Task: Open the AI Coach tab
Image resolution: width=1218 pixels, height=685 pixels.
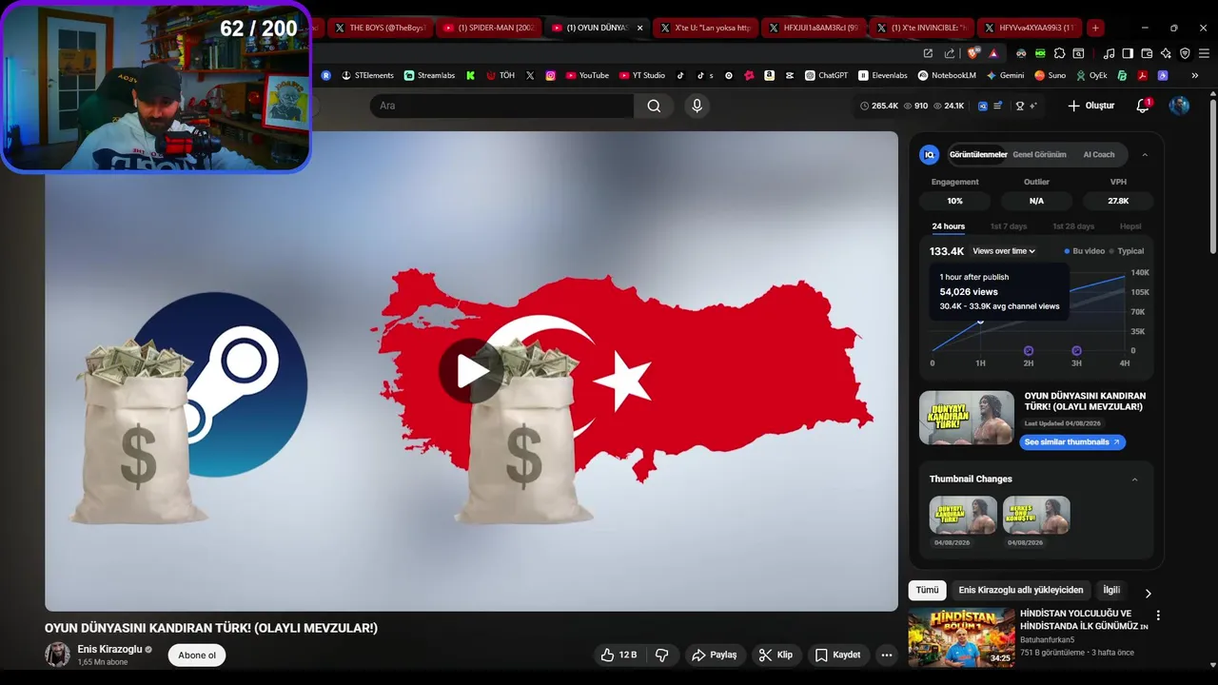Action: click(1098, 154)
